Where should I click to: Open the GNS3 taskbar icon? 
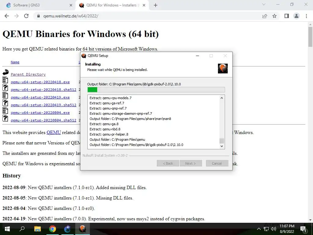[x=67, y=229]
